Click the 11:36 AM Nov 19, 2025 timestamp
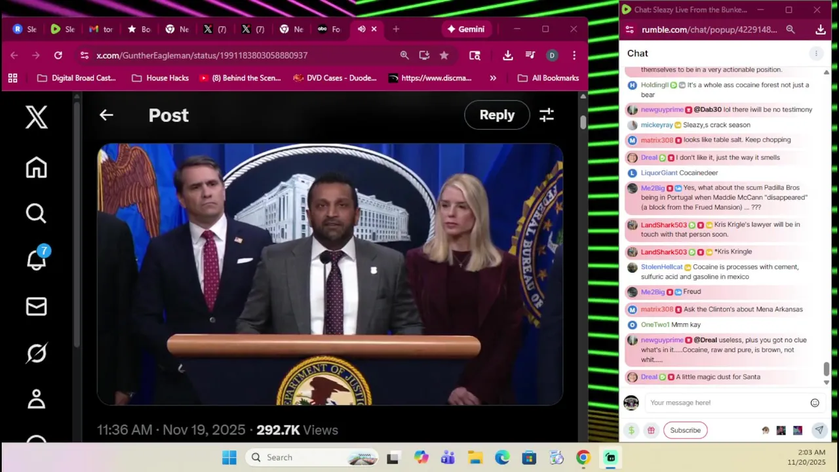Image resolution: width=839 pixels, height=472 pixels. pos(171,430)
